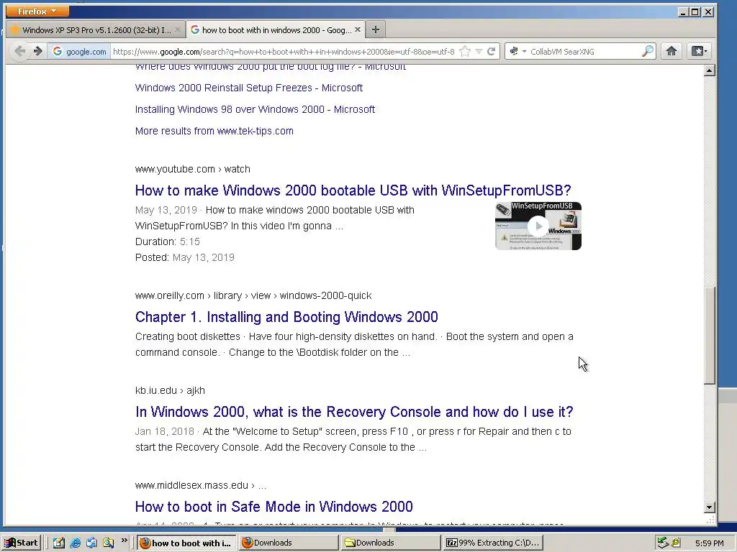
Task: Open How to boot in Safe Mode result
Action: pyautogui.click(x=273, y=507)
